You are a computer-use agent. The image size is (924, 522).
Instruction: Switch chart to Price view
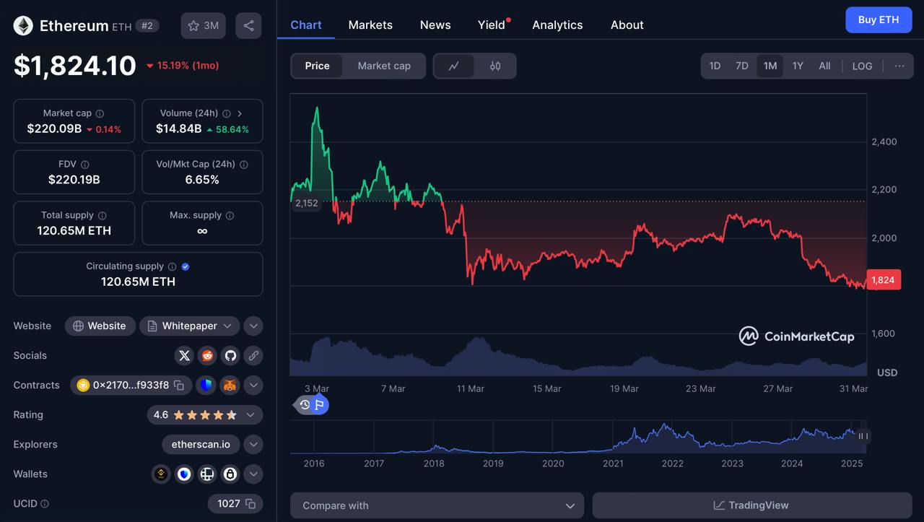point(317,66)
